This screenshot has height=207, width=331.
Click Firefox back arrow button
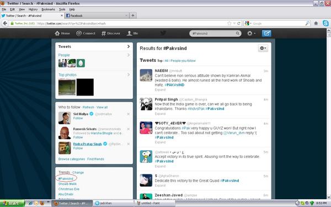pyautogui.click(x=5, y=23)
